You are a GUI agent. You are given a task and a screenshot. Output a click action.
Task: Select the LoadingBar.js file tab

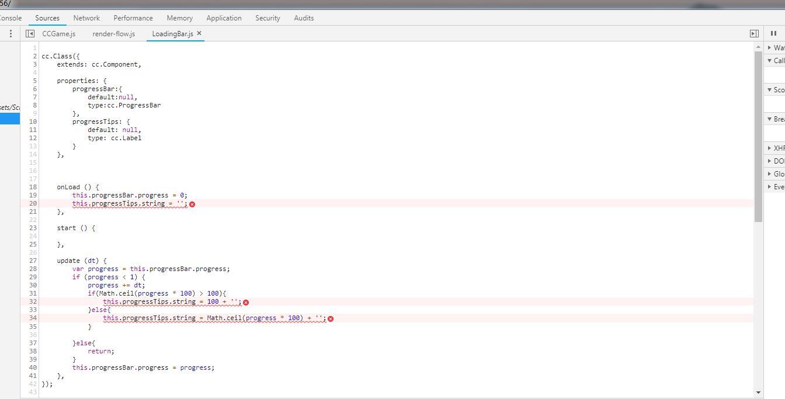coord(172,34)
